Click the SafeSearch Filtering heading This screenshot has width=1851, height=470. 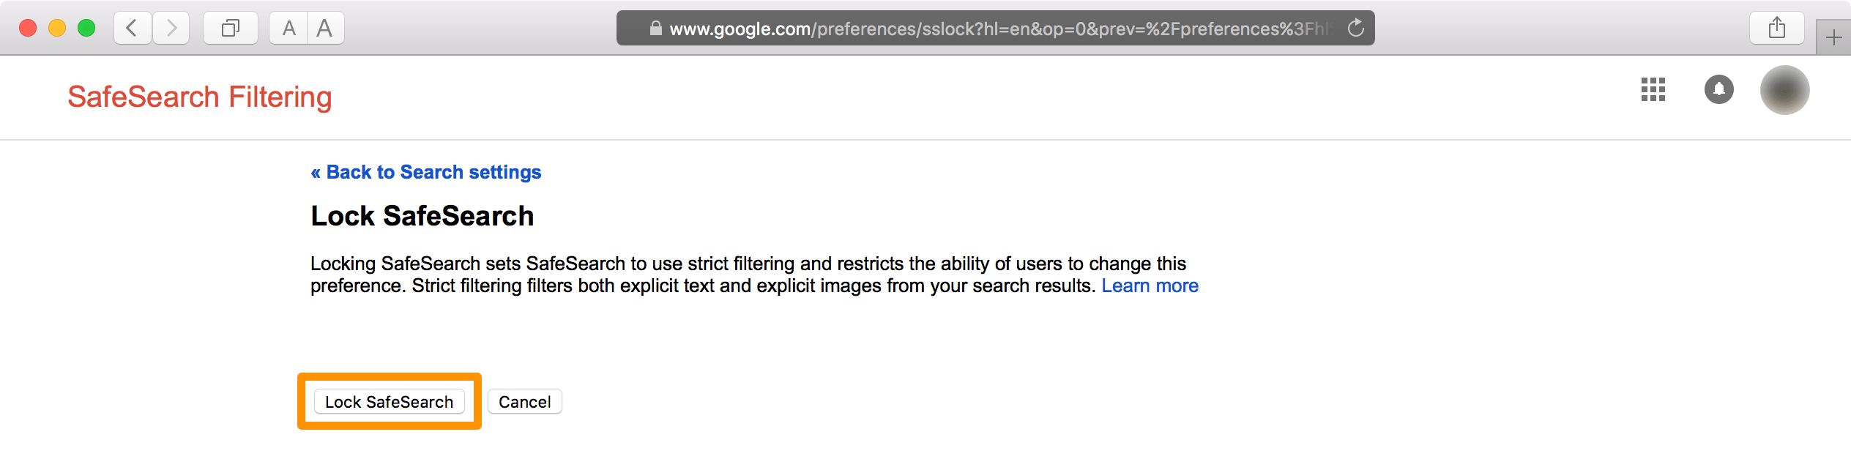pyautogui.click(x=200, y=96)
